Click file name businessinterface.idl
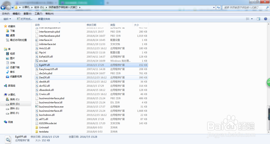Viewport: 270px width, 144px height. coord(51,102)
